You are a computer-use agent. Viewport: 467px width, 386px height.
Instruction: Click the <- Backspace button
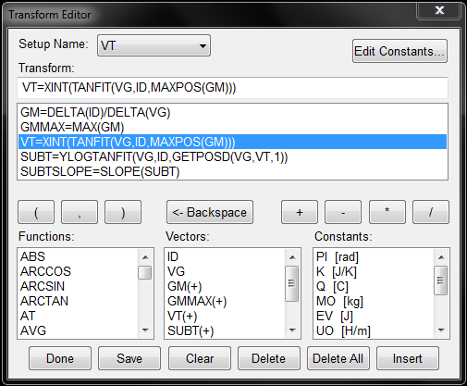coord(210,212)
